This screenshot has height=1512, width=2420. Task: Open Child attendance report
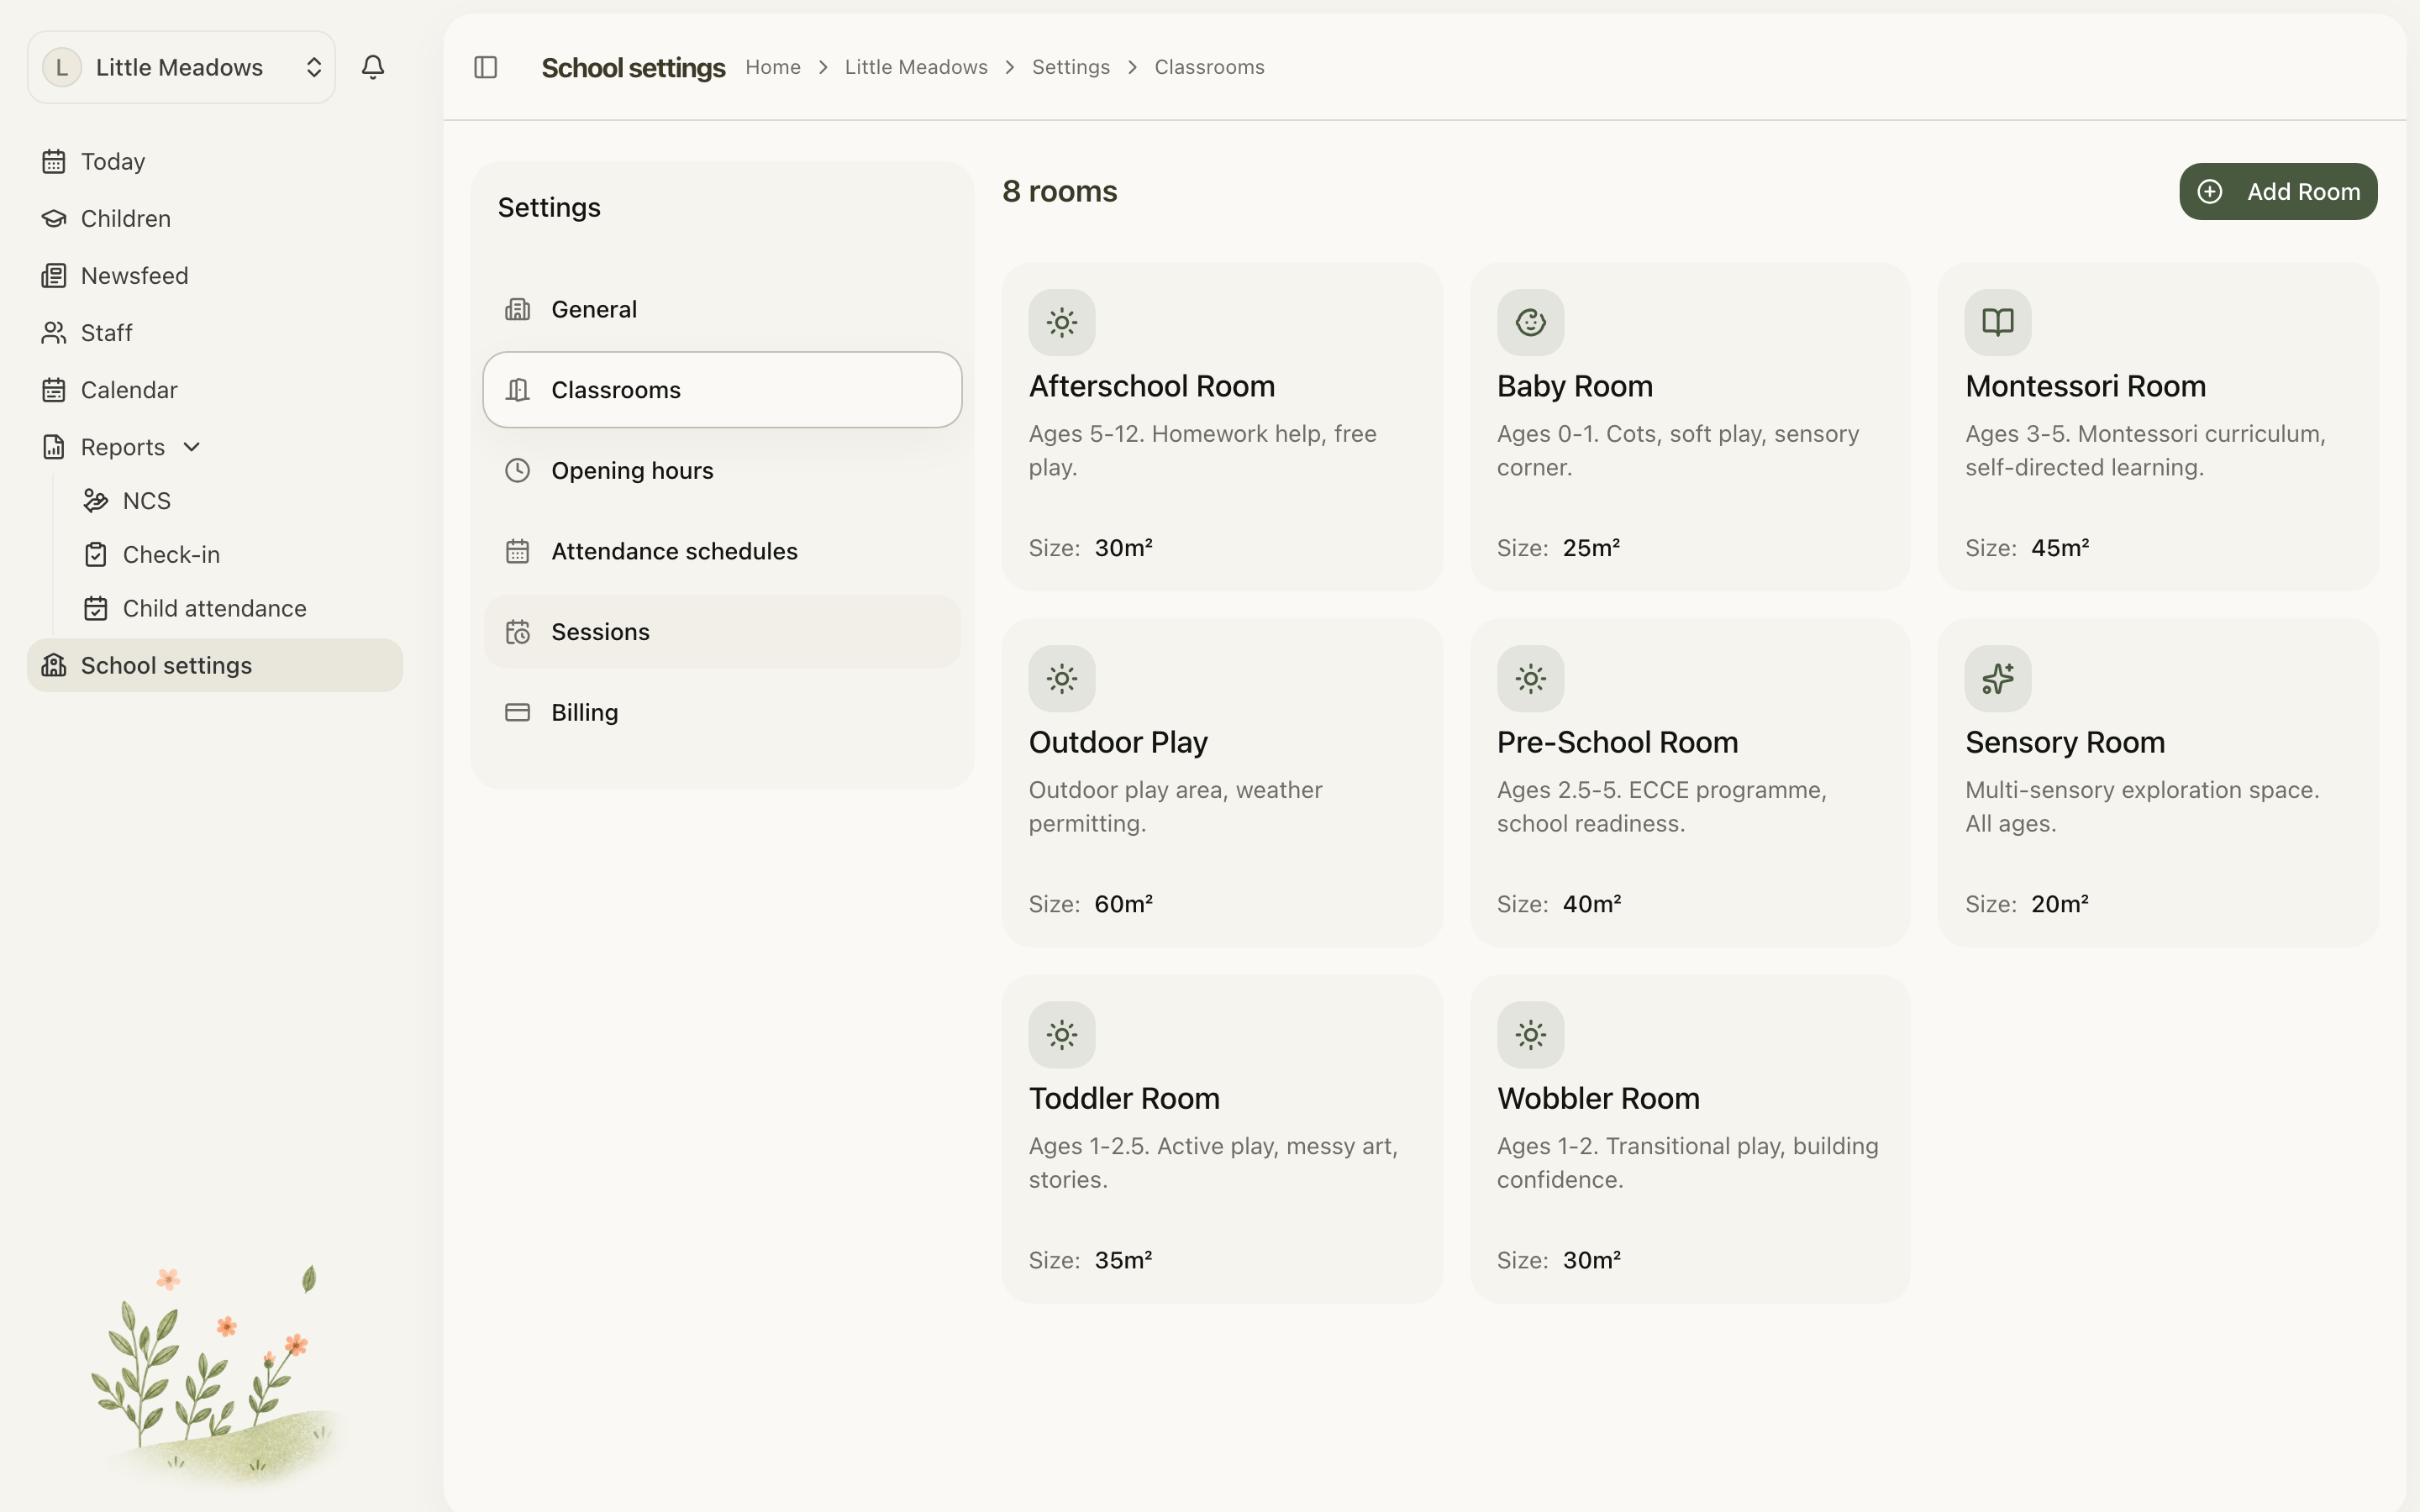tap(214, 608)
